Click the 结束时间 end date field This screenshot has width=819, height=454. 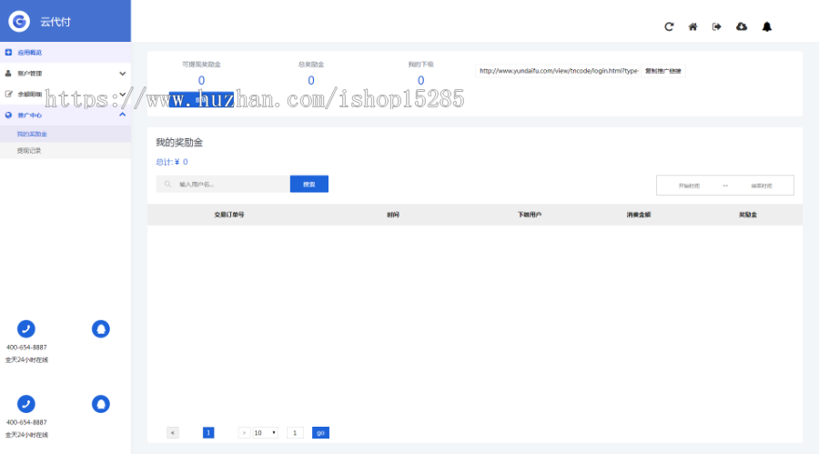tap(762, 186)
